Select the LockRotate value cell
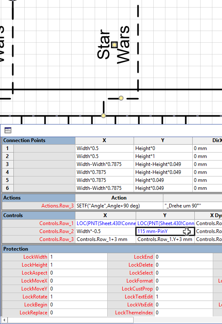The image size is (222, 324). [78, 297]
